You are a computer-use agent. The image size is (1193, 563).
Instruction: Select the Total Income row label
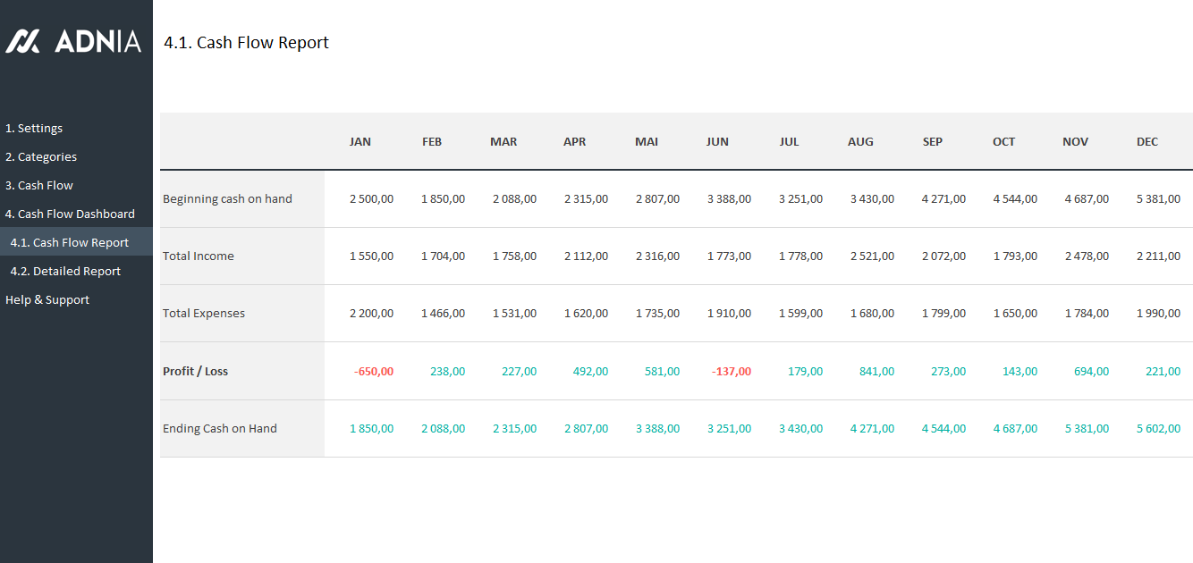point(198,256)
